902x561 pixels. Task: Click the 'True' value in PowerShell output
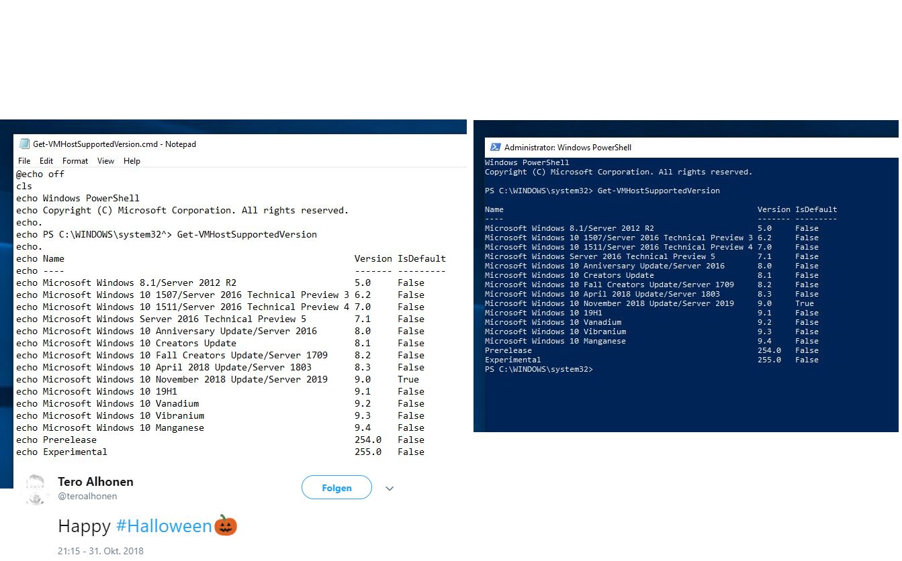(x=805, y=303)
